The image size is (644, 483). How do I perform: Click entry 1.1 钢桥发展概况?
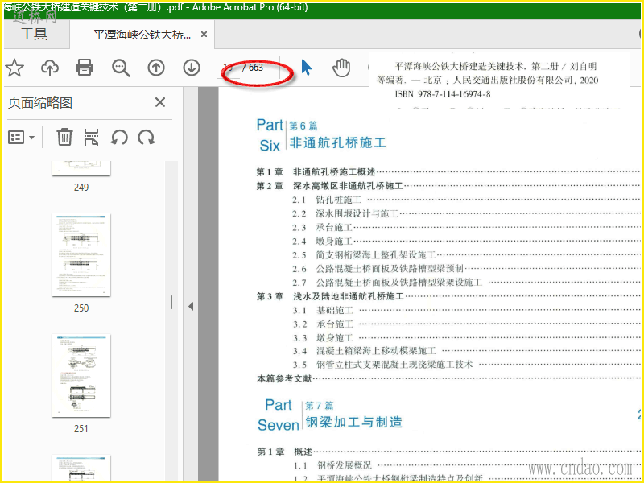point(332,465)
